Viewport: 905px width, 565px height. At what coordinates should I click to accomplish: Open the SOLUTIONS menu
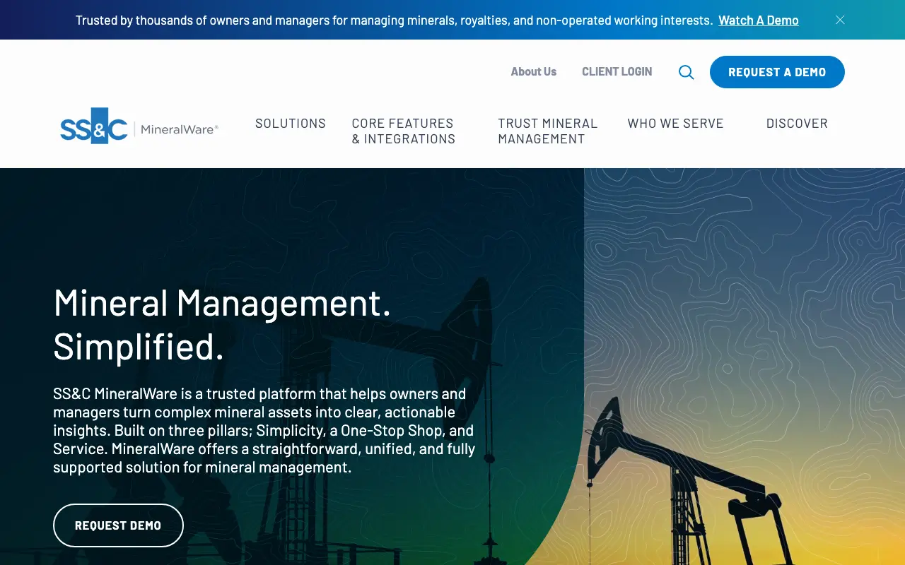pyautogui.click(x=291, y=124)
